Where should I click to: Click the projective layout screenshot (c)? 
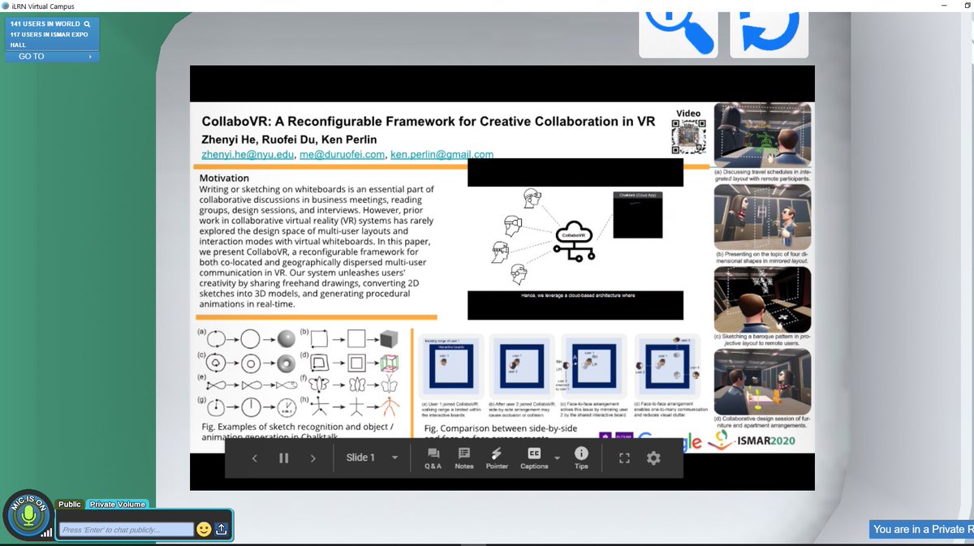coord(762,299)
